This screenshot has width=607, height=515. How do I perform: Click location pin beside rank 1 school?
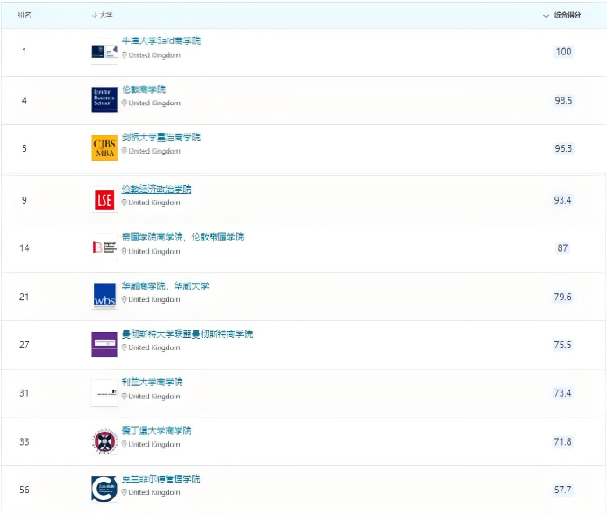(x=125, y=55)
